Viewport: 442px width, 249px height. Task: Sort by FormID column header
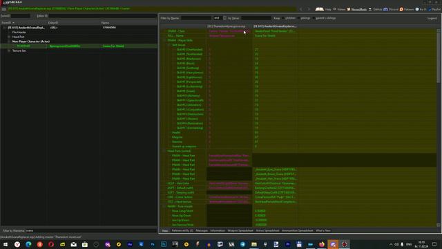click(23, 23)
